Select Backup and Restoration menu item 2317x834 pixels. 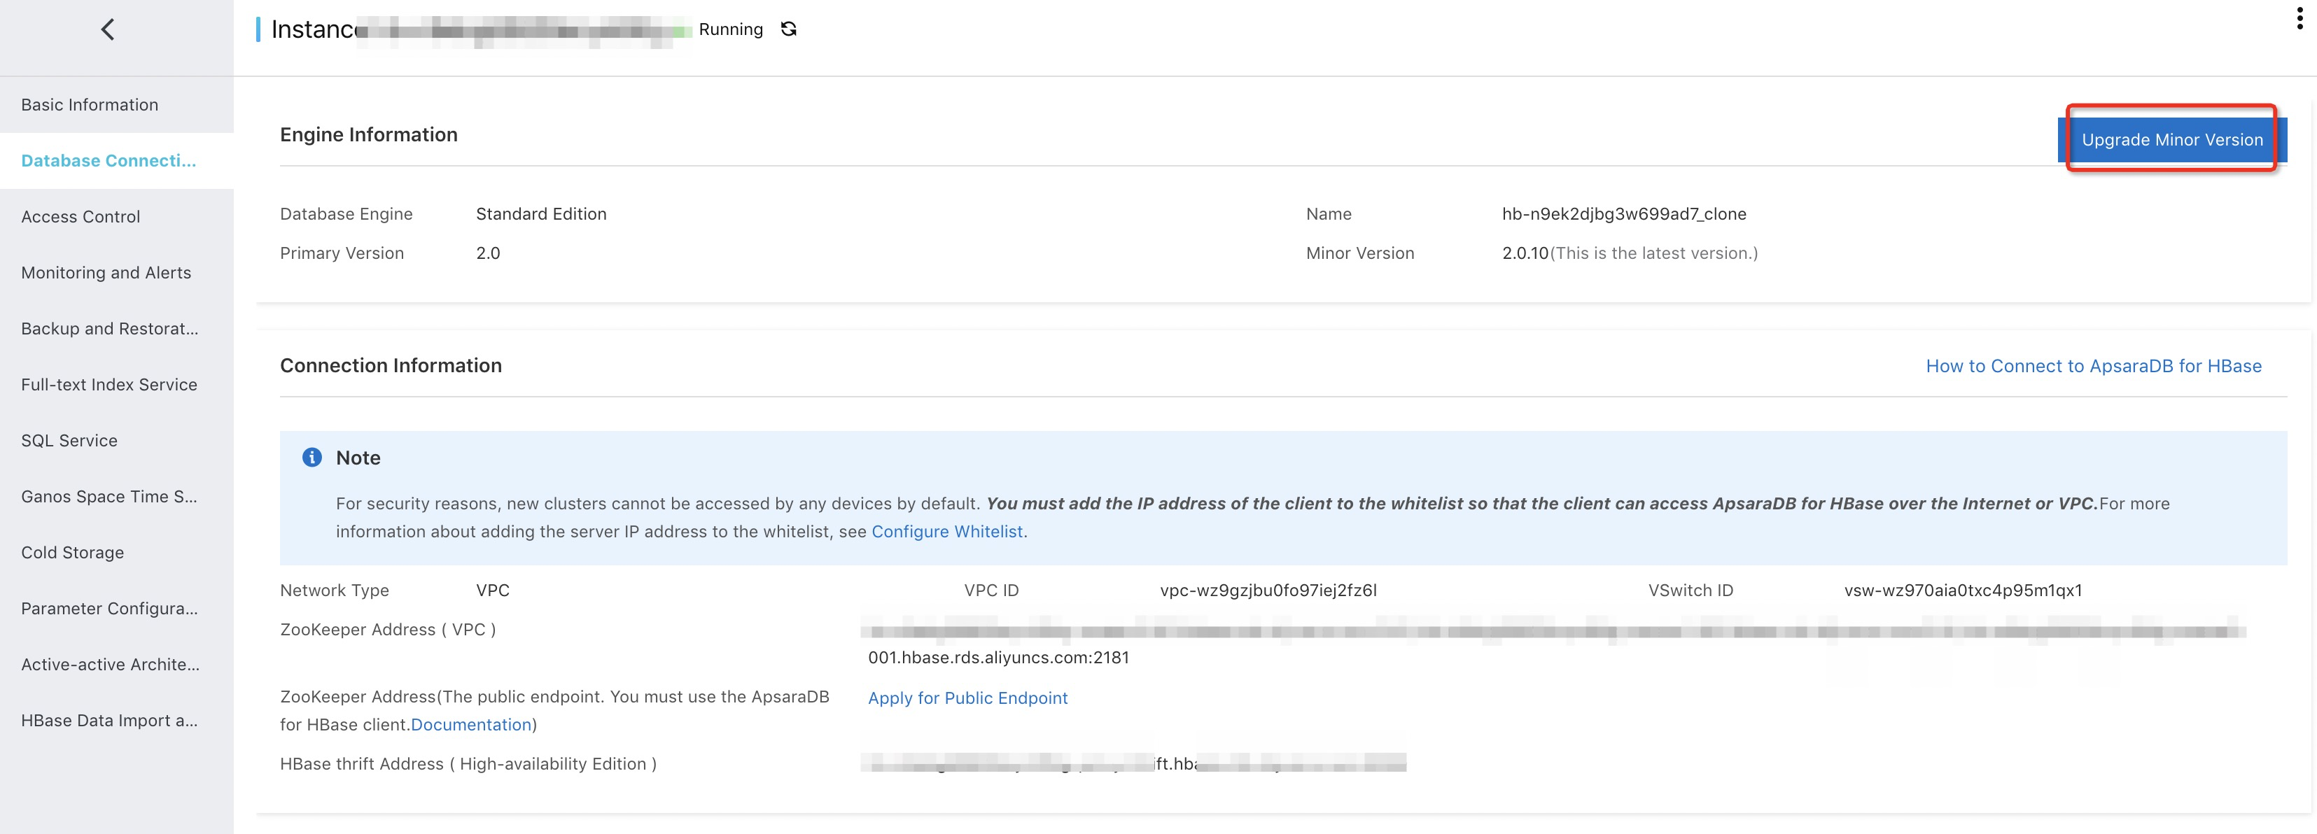110,329
